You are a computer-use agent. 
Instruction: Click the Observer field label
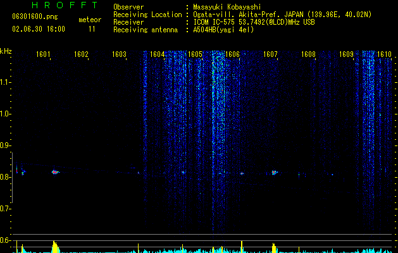coord(128,7)
